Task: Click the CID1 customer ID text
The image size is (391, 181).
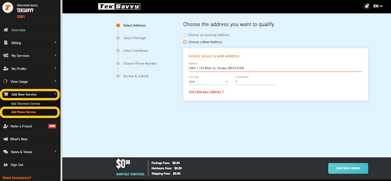Action: [x=21, y=17]
